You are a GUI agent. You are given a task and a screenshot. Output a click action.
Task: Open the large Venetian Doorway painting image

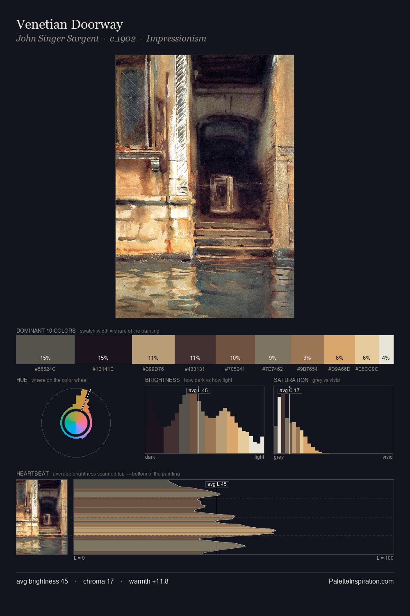pos(205,186)
